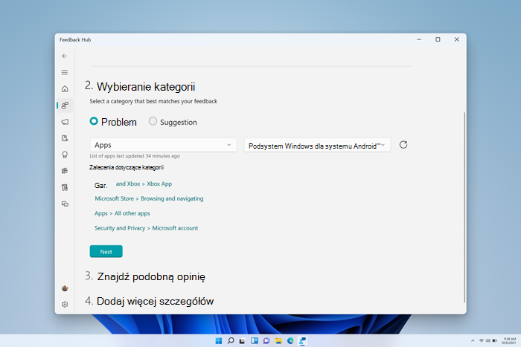Screen dimensions: 521x347
Task: Choose the Xbox App category recommendation
Action: (x=144, y=184)
